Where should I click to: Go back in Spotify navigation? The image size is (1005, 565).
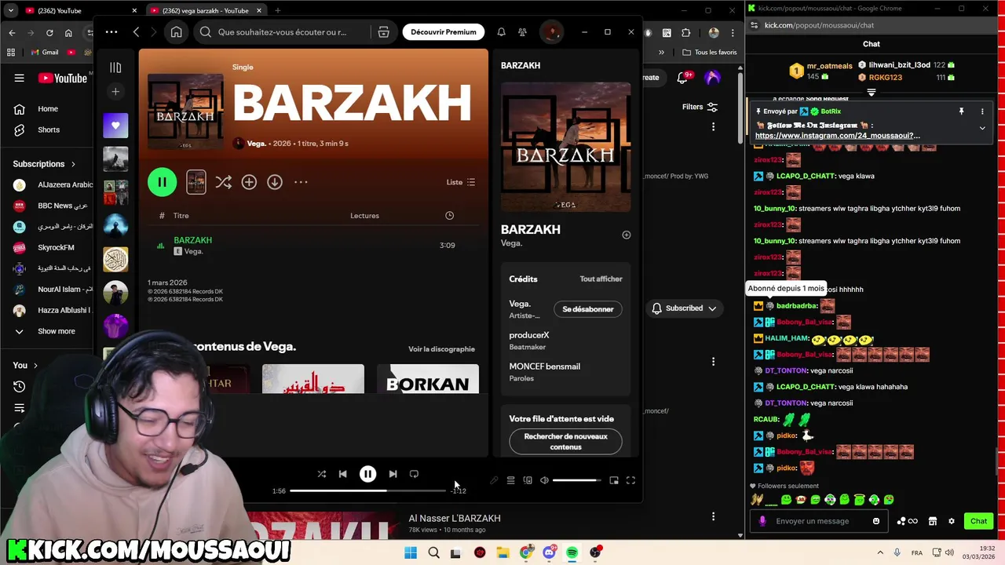(x=136, y=32)
